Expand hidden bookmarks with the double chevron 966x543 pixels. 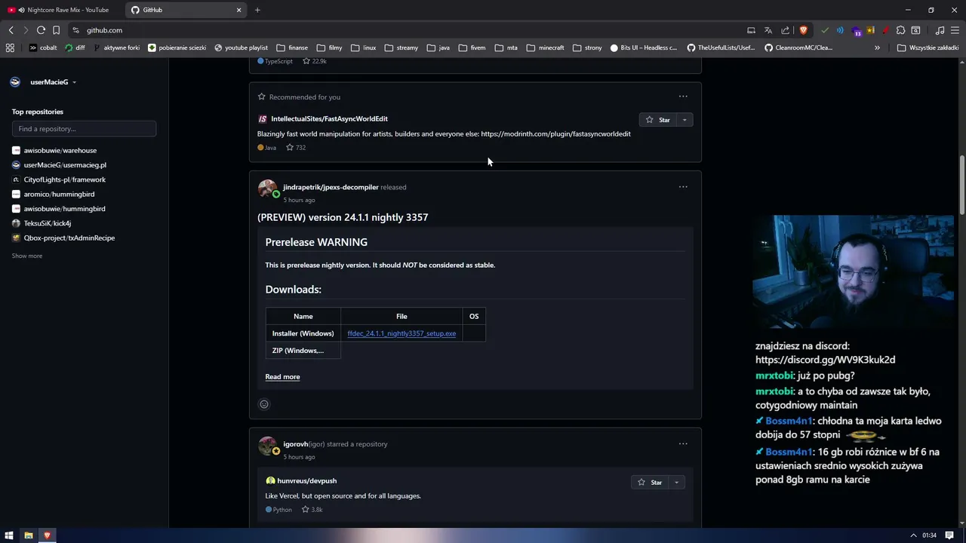pos(877,48)
